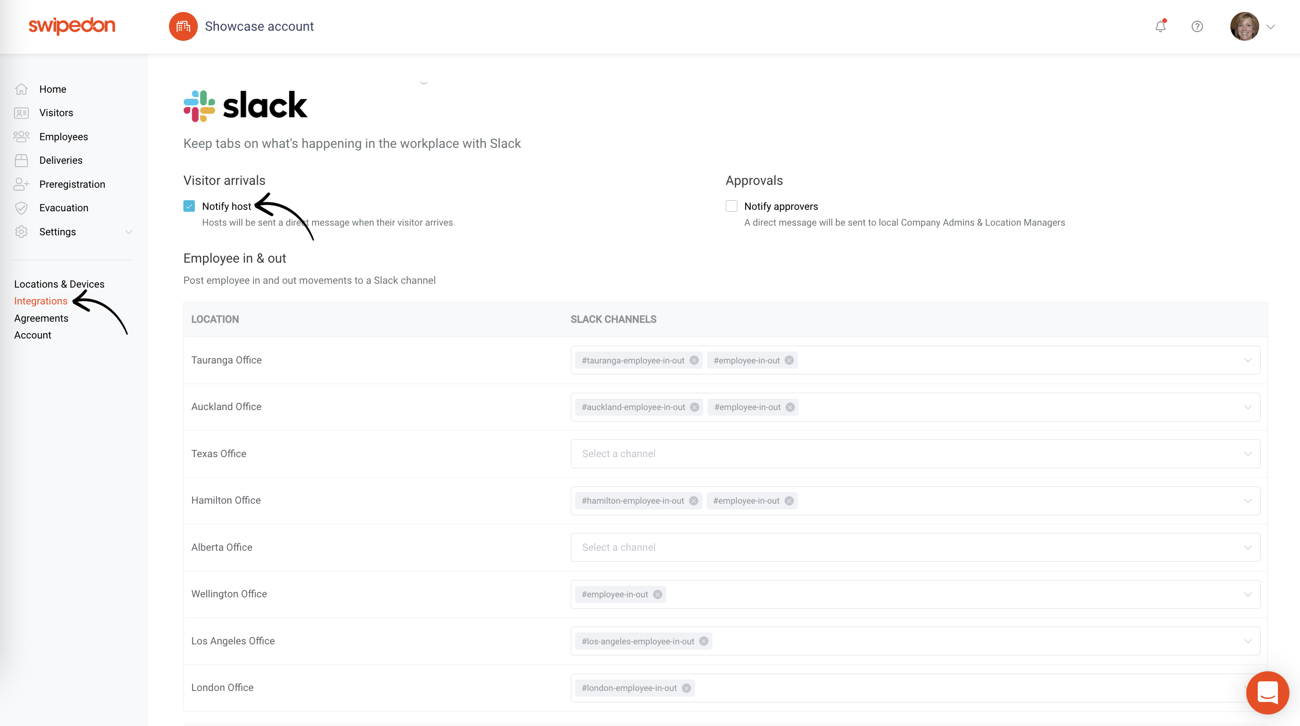
Task: Open Integrations settings link
Action: pos(40,301)
